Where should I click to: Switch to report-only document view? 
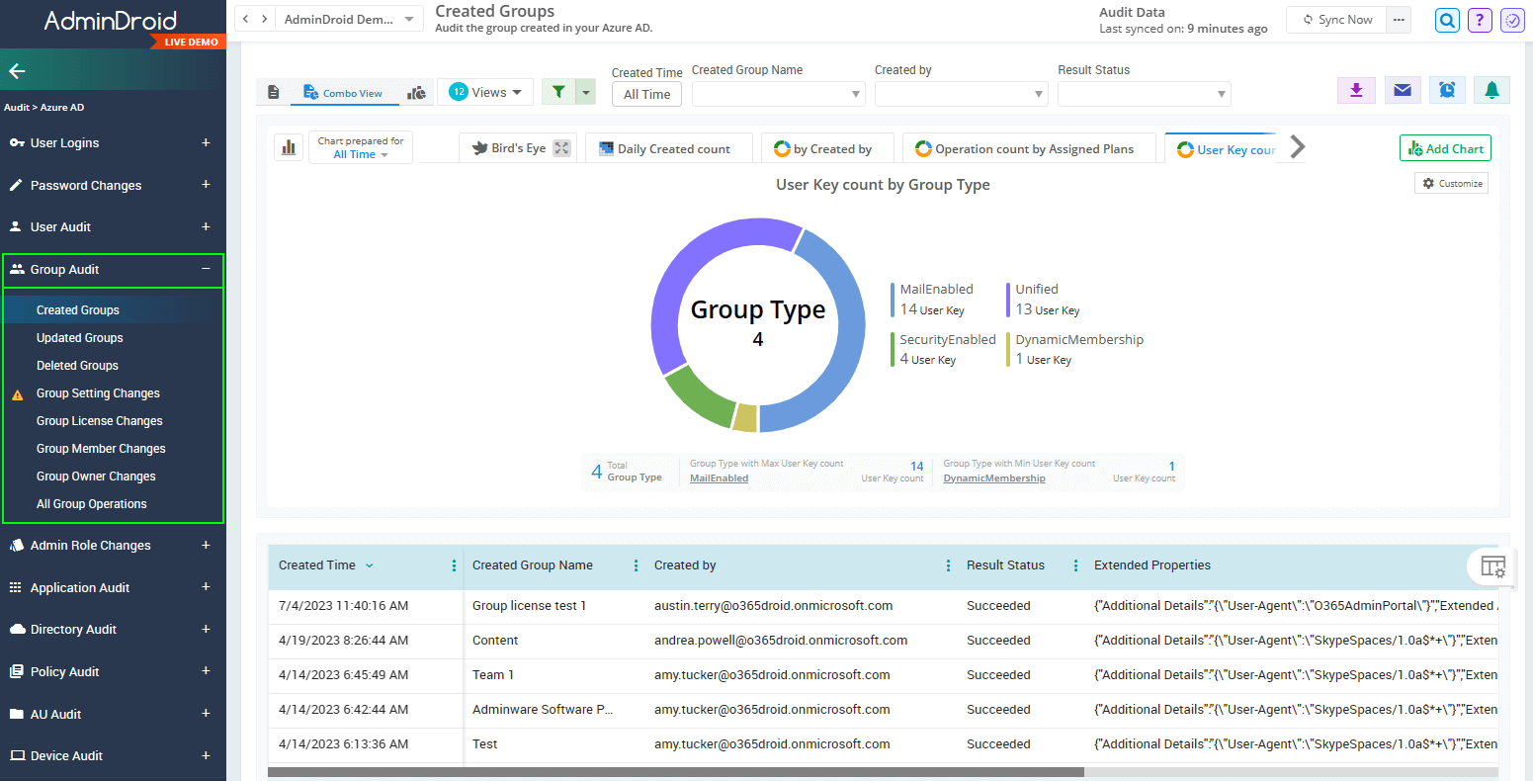click(x=274, y=93)
